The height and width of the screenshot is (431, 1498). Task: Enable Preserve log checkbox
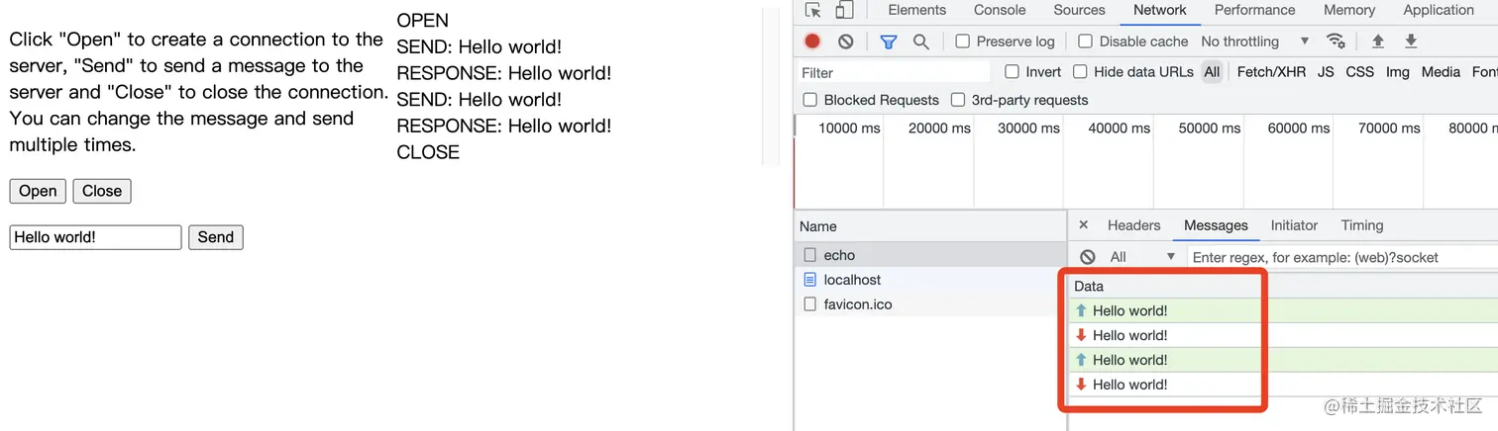pos(962,42)
